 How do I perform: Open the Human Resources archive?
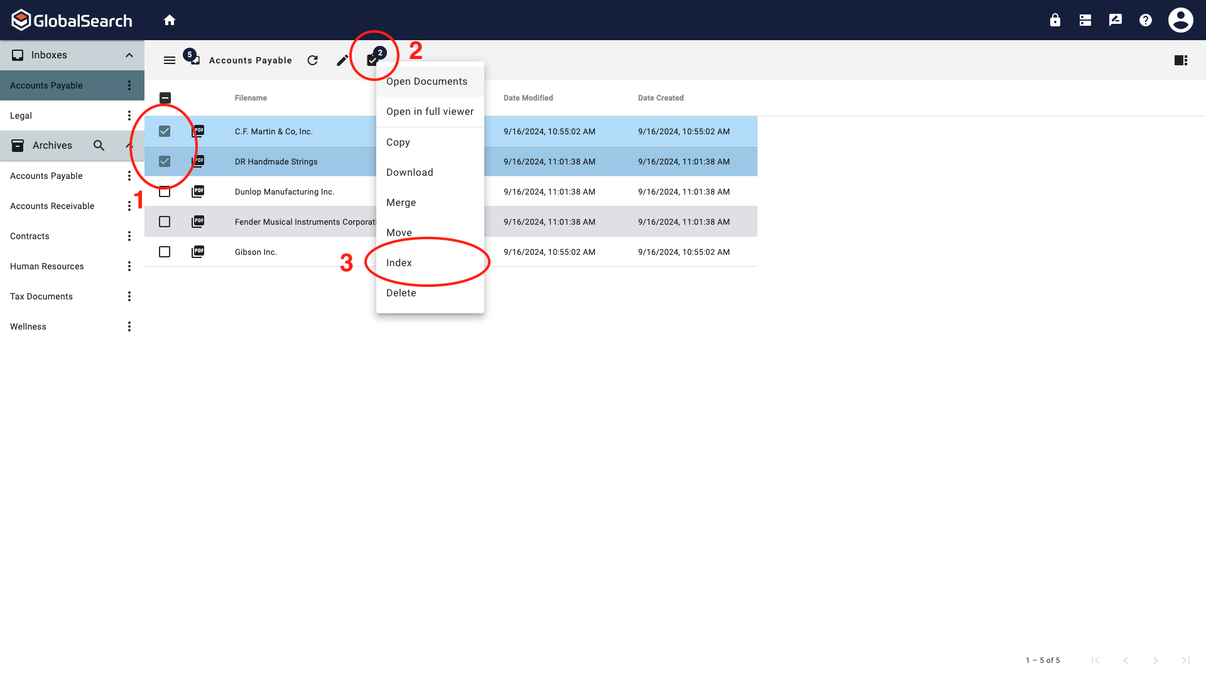point(47,266)
